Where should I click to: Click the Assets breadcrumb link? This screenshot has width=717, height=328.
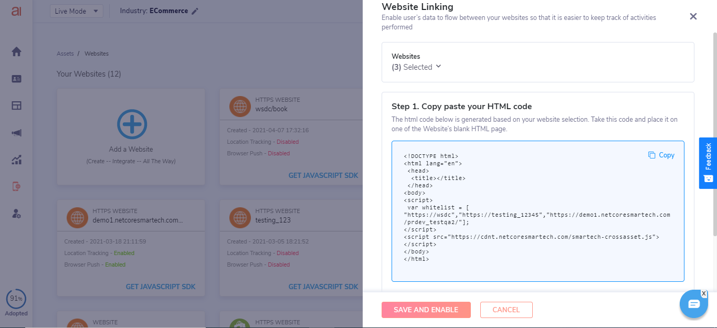coord(65,54)
